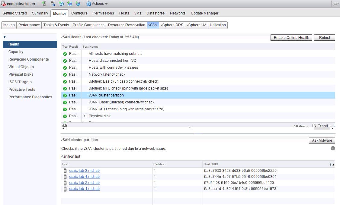
Task: Click passed icon for All hosts have matching subnets
Action: tap(65, 54)
